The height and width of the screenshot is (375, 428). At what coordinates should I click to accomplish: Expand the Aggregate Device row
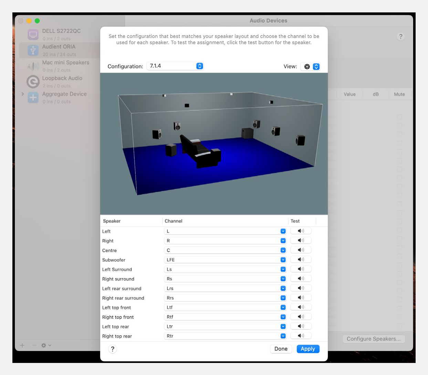(x=23, y=94)
